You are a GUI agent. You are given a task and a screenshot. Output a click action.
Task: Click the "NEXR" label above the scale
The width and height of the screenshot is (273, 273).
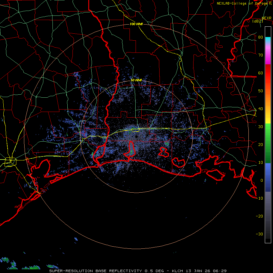[266, 18]
